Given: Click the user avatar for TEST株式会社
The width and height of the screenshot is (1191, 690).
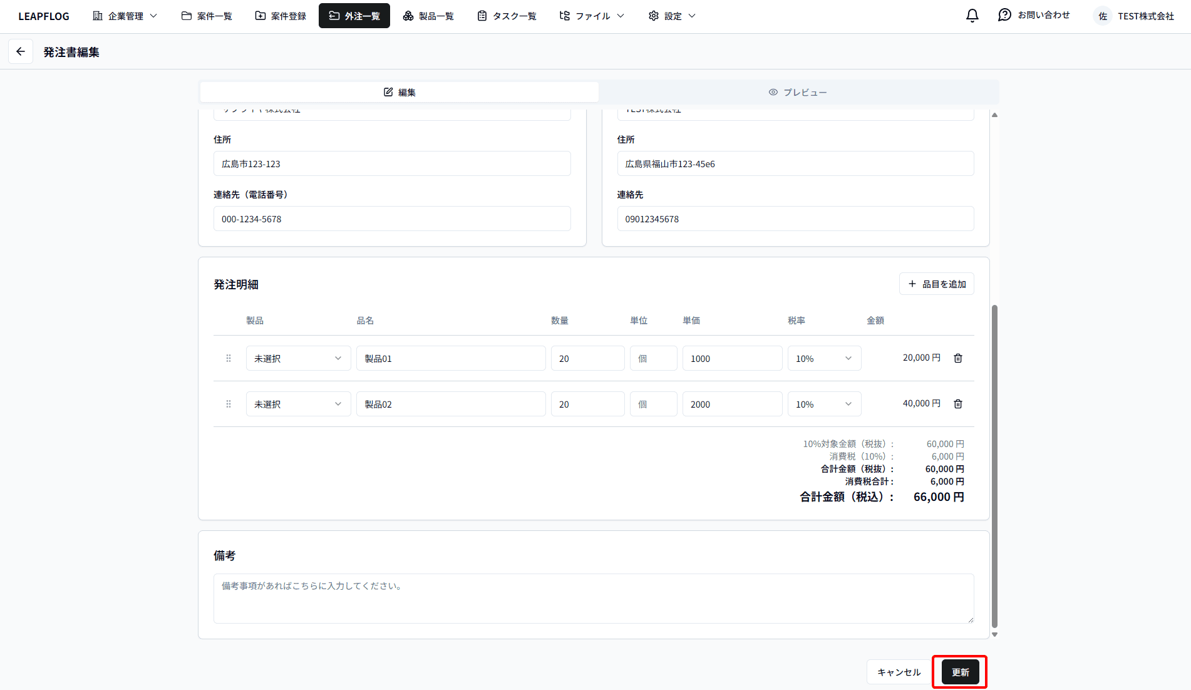Looking at the screenshot, I should (1102, 16).
